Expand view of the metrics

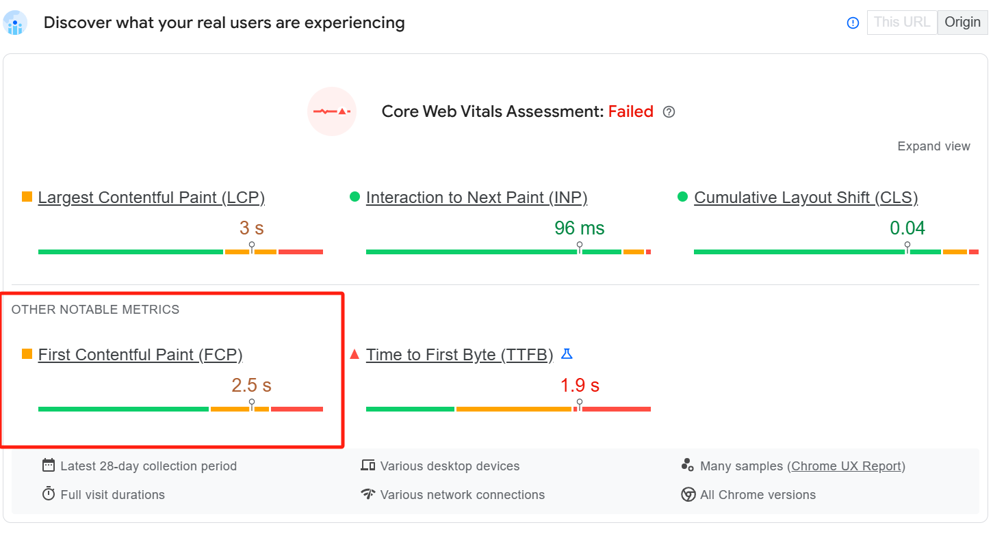click(933, 146)
